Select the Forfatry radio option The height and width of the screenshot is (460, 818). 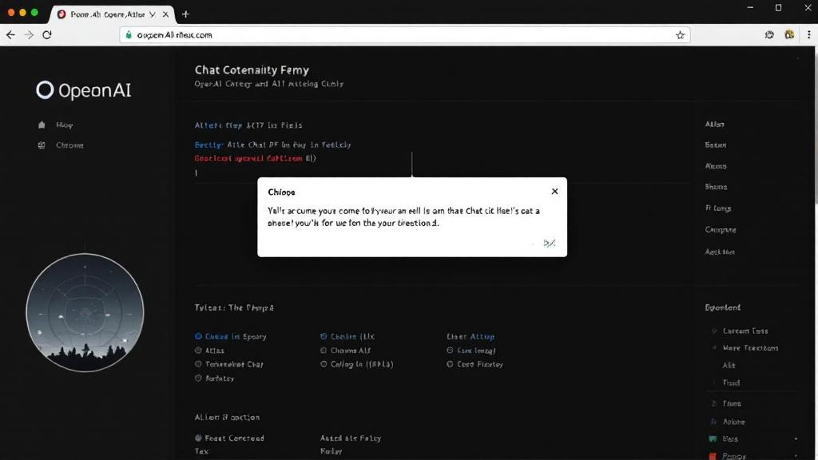point(198,378)
